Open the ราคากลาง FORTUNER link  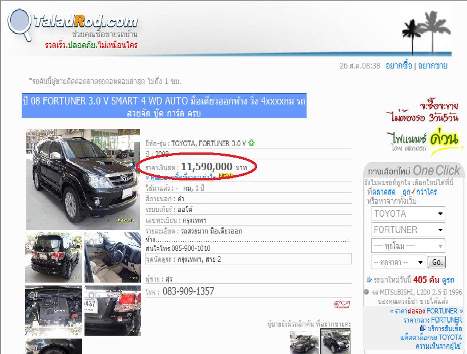(433, 320)
